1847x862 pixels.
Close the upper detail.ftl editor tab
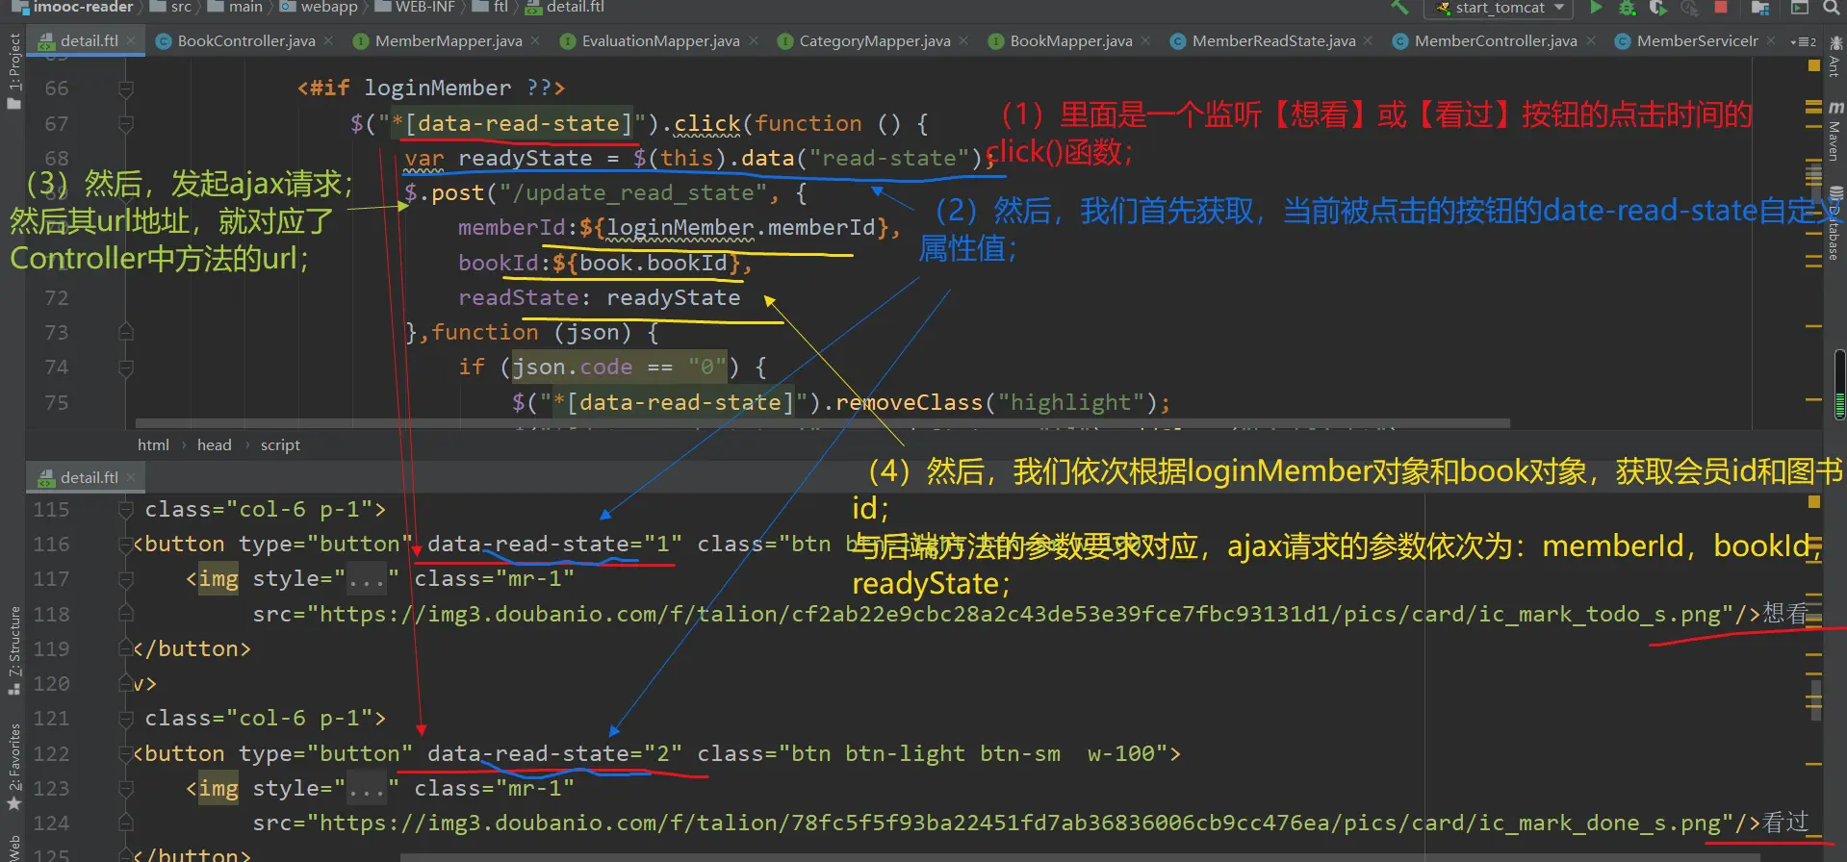click(132, 40)
